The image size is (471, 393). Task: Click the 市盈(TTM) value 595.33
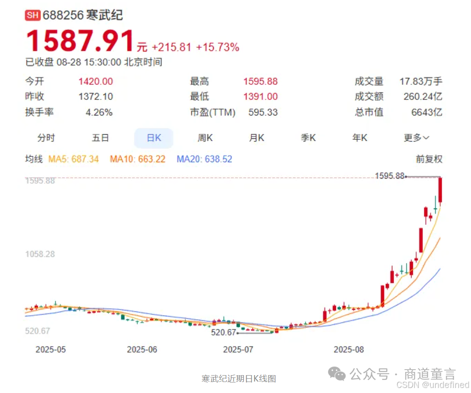coord(263,112)
